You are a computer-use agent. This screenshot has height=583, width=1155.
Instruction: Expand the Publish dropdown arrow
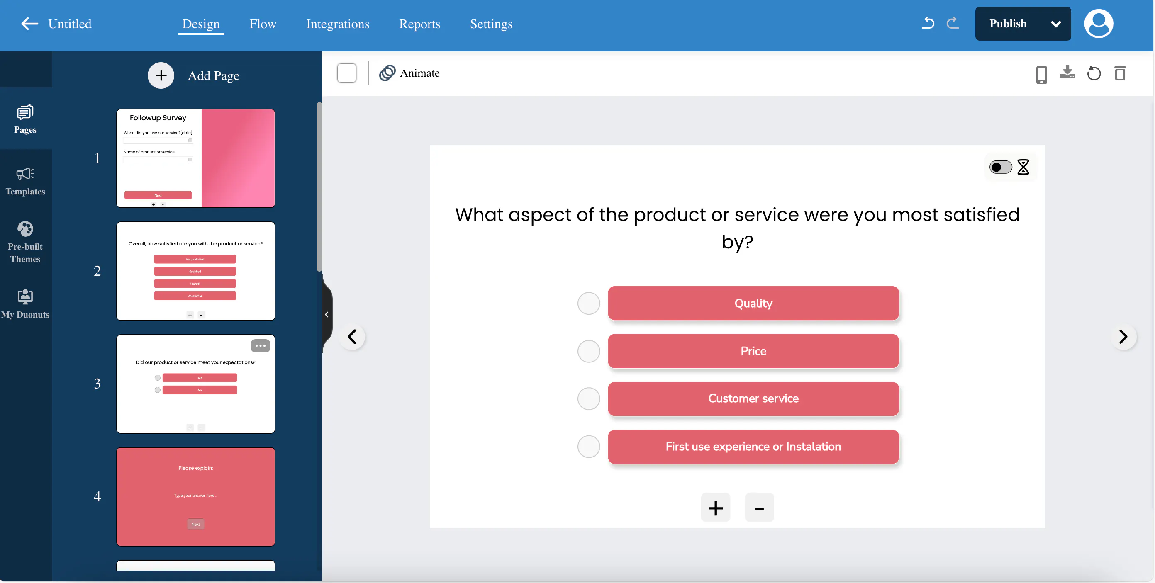click(x=1055, y=24)
